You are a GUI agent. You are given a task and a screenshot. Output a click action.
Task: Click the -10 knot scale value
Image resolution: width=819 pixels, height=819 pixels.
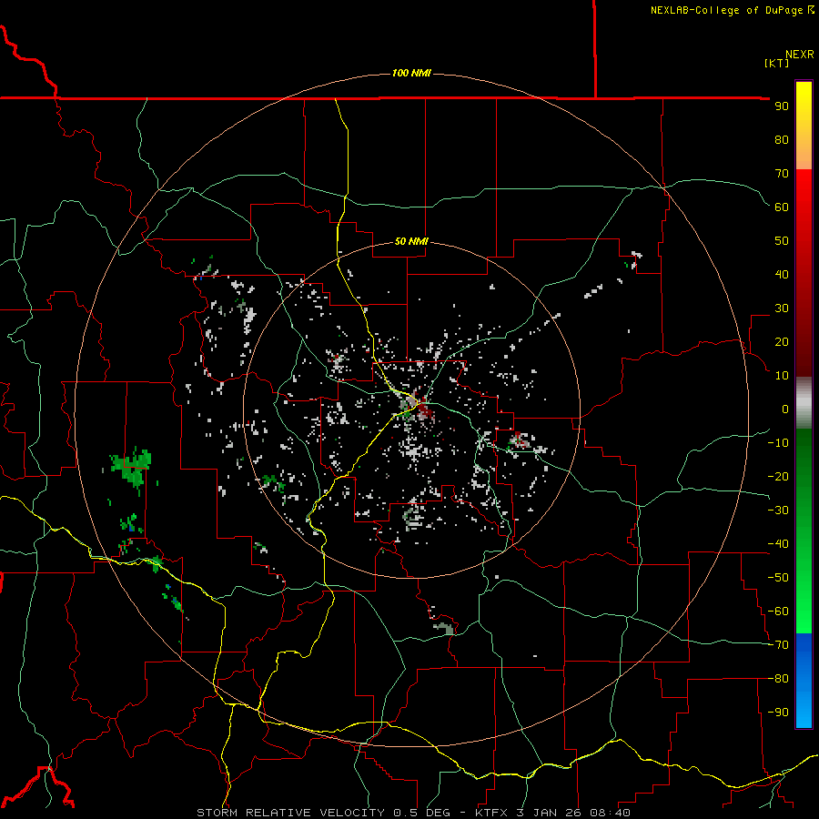778,443
